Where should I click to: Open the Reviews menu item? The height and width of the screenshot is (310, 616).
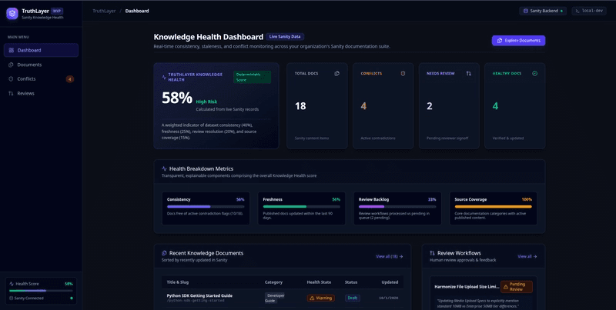pos(41,93)
